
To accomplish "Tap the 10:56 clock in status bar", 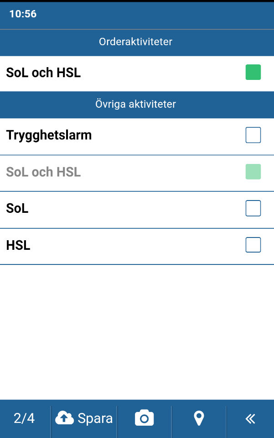I will coord(23,14).
